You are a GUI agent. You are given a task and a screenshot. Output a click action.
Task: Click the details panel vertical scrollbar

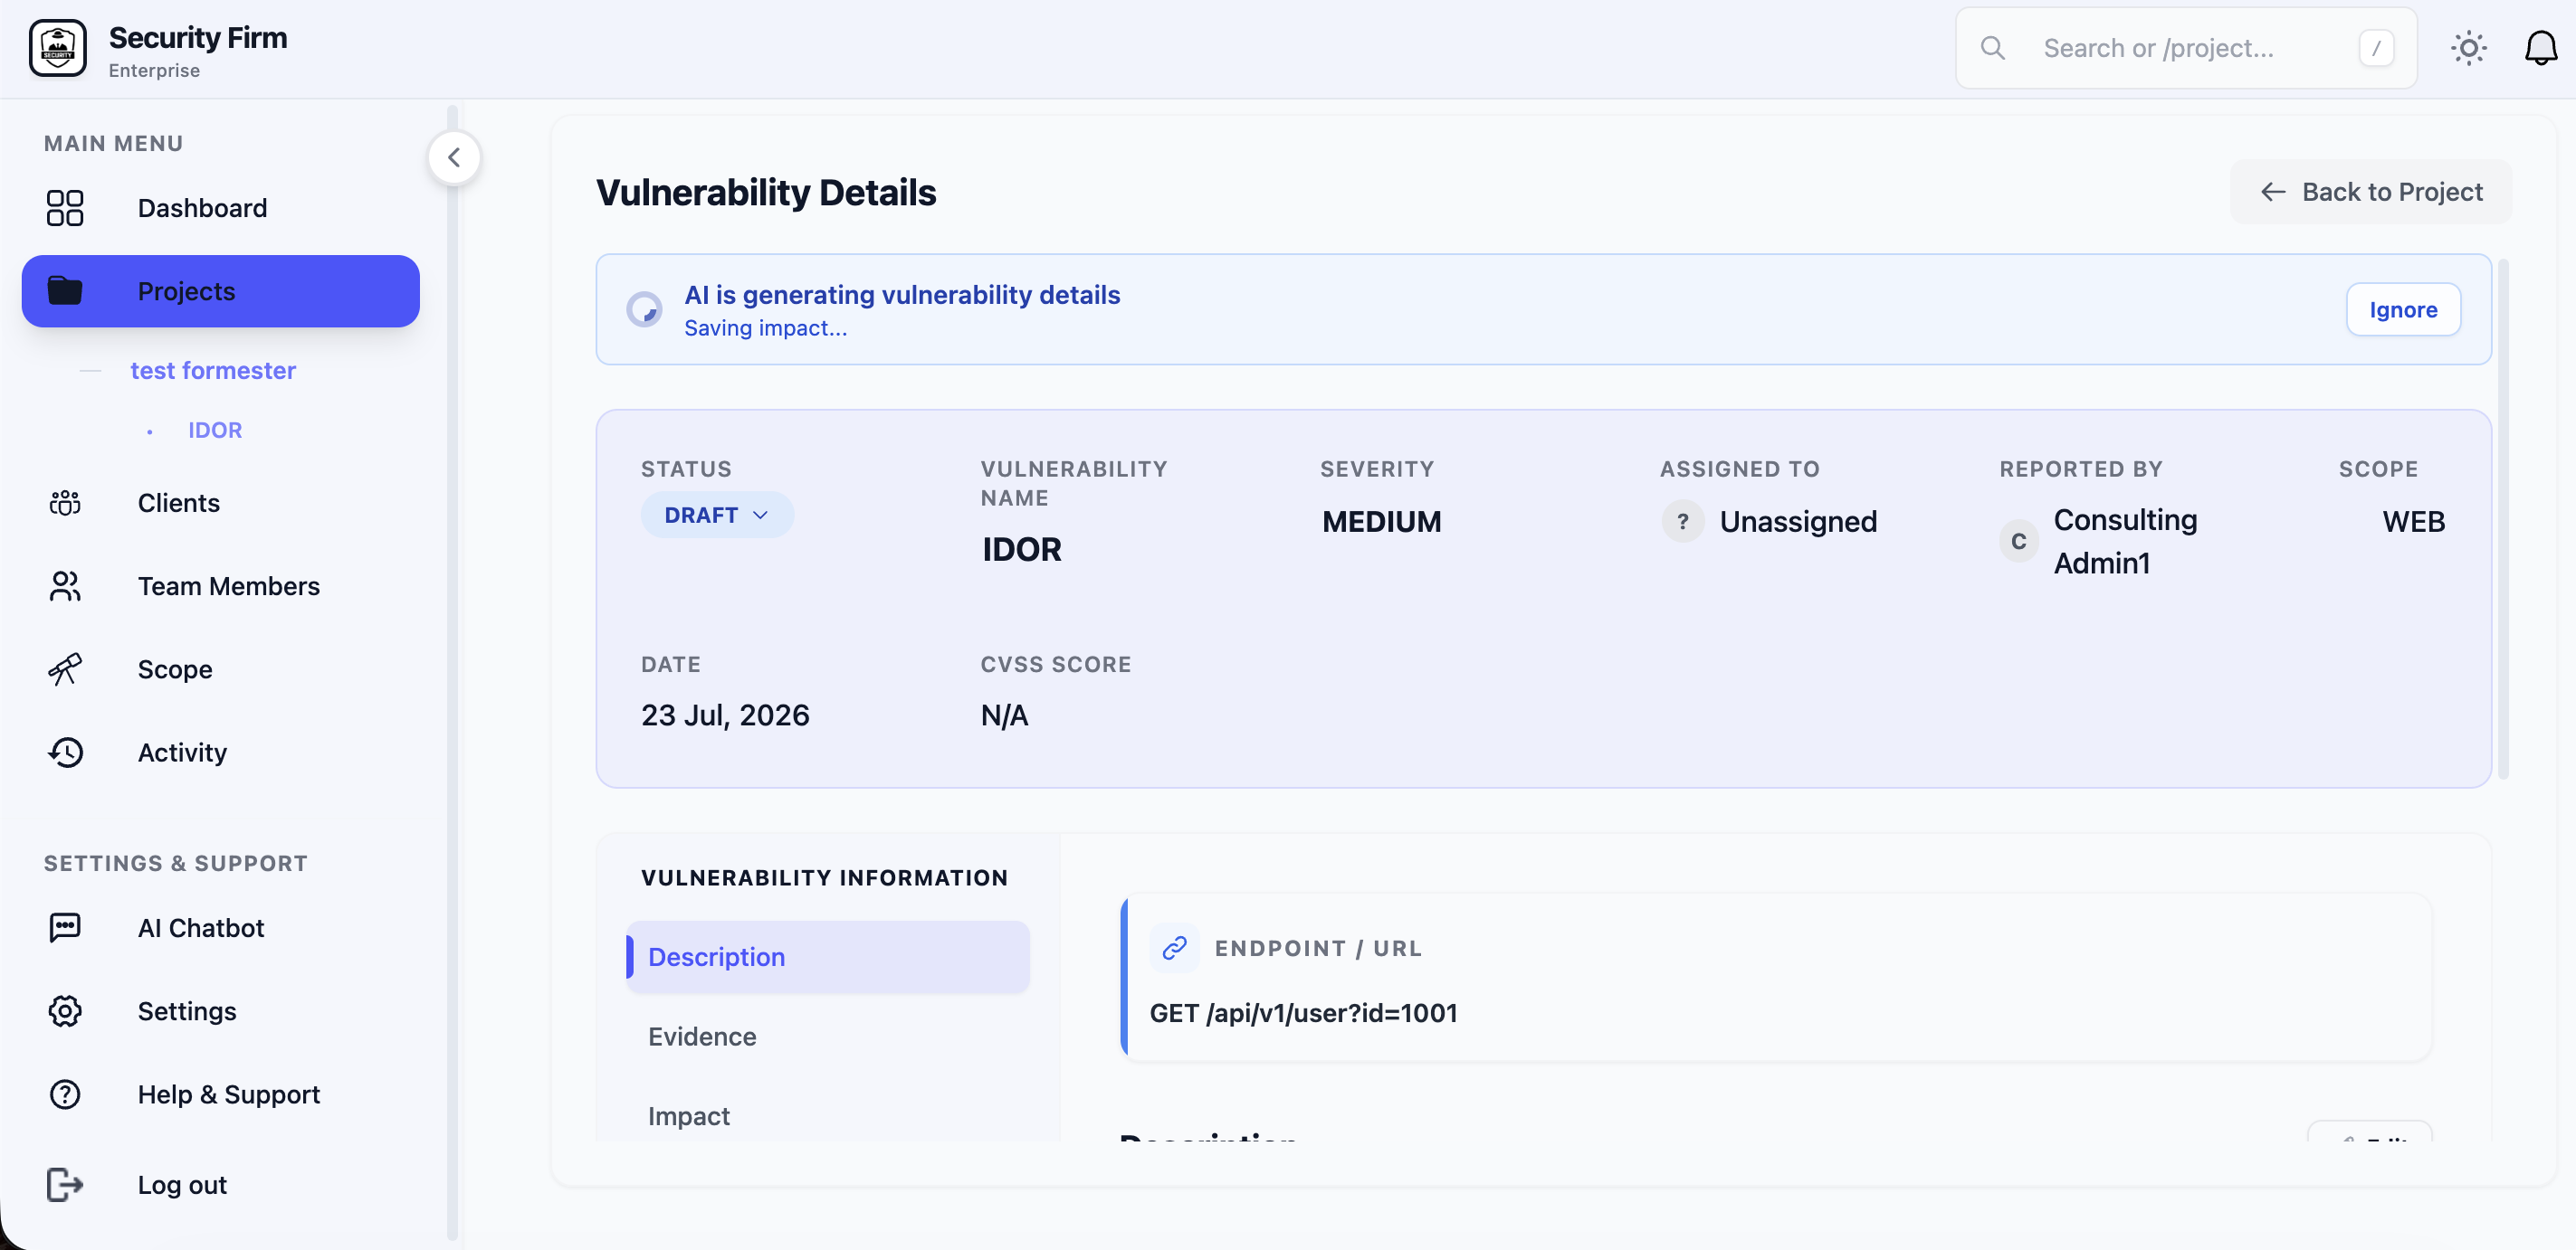[2502, 518]
